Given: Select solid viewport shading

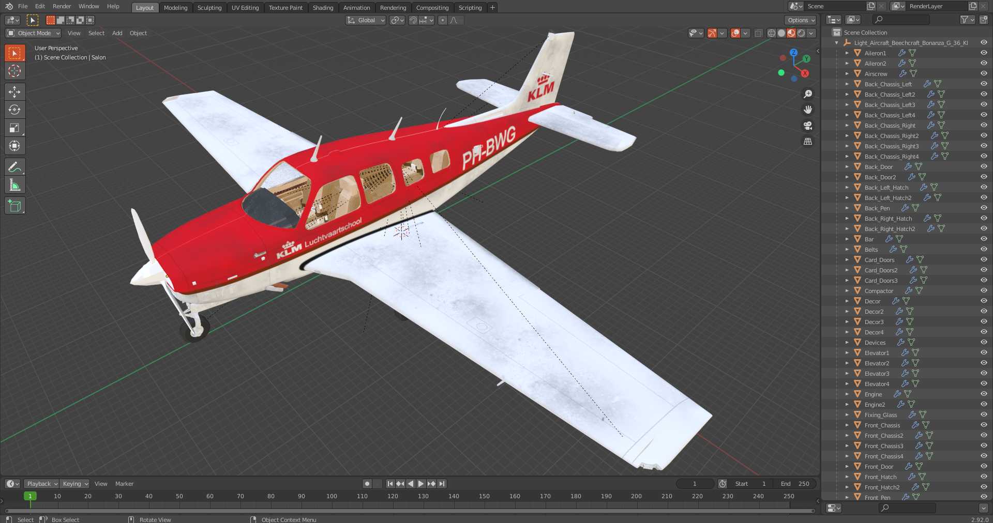Looking at the screenshot, I should (781, 33).
